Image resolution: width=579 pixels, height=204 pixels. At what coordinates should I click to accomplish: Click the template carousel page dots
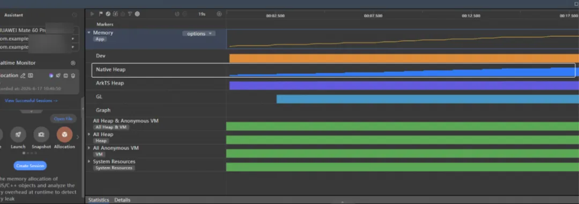click(x=30, y=153)
